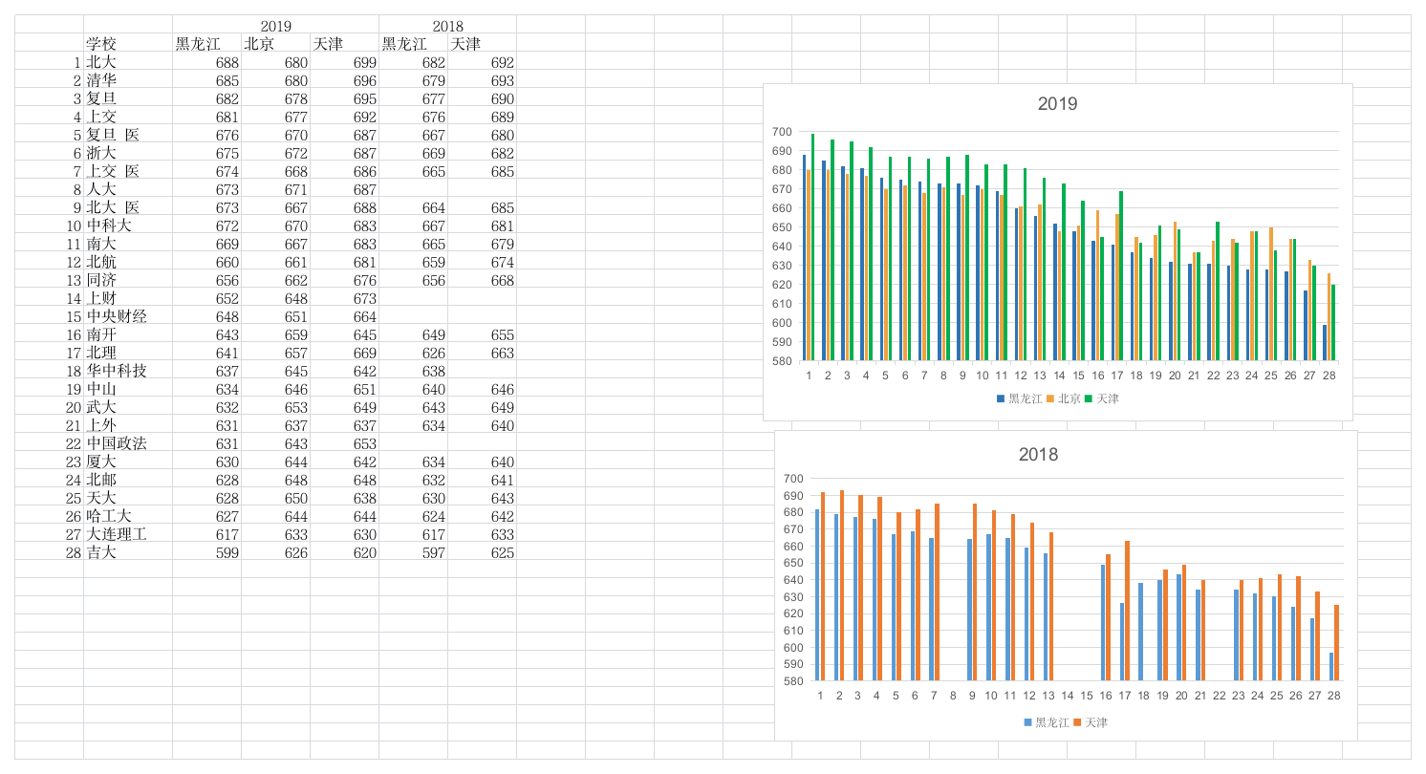Click the green 天津 legend swatch in 2019 chart
This screenshot has height=774, width=1426.
(x=1088, y=398)
